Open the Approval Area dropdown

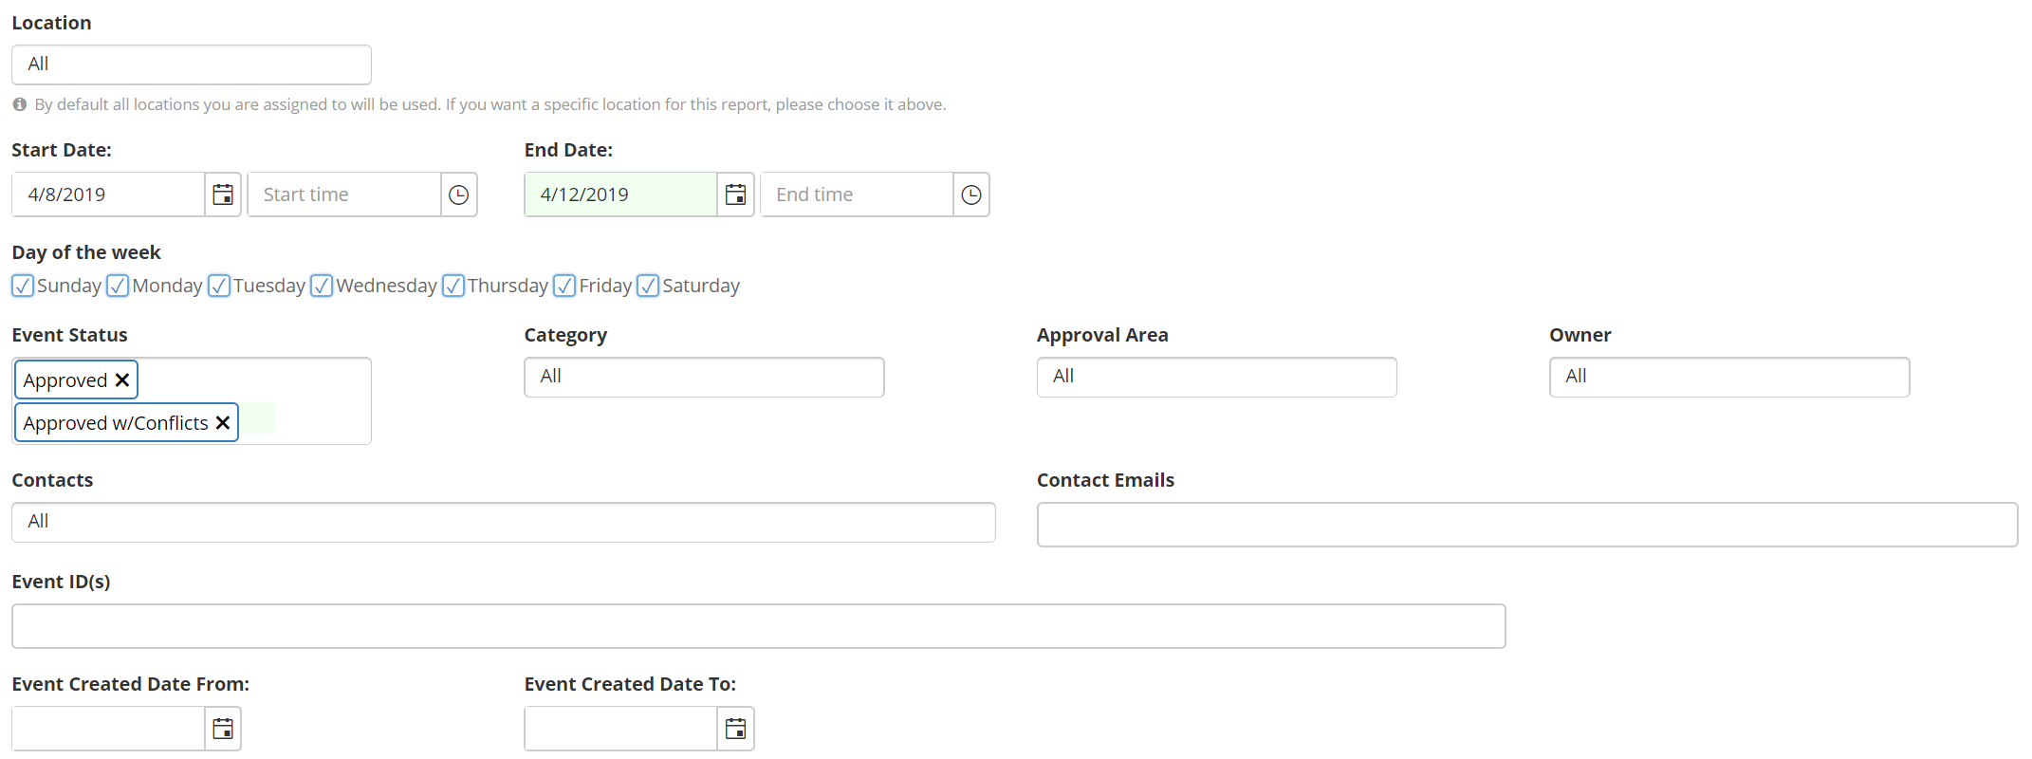1216,377
